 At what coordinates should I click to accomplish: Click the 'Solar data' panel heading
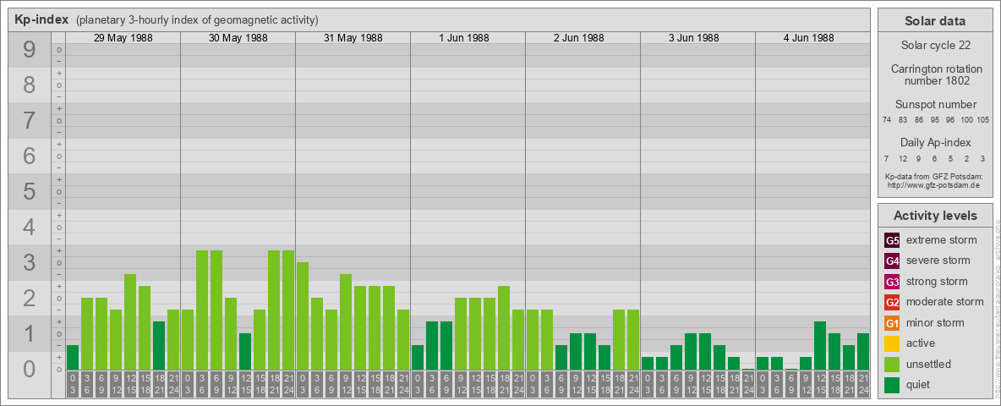(935, 21)
